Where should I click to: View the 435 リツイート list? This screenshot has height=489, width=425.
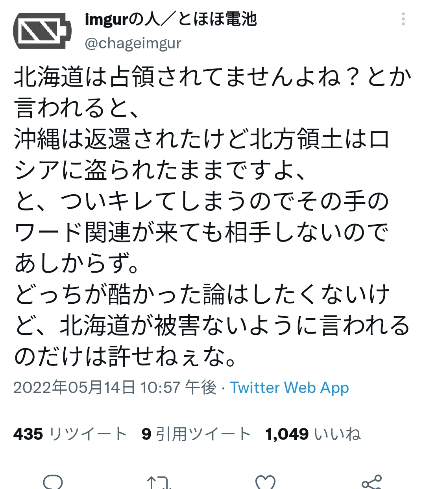pos(70,434)
